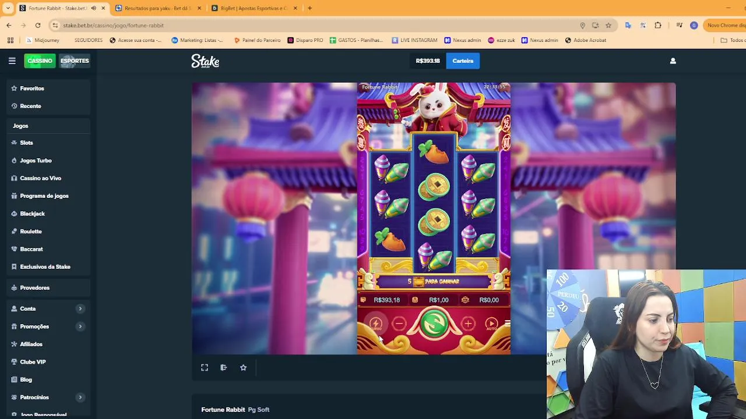This screenshot has width=746, height=419.
Task: Open Disparo PRO bookmark
Action: click(x=305, y=40)
